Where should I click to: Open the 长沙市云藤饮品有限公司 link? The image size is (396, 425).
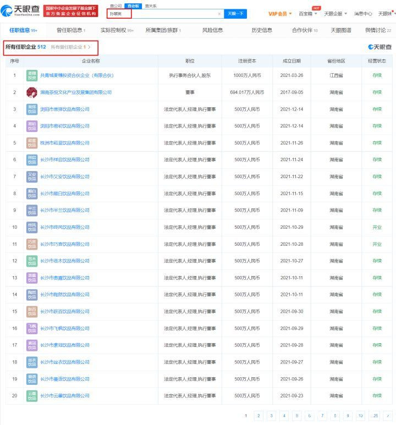[65, 396]
